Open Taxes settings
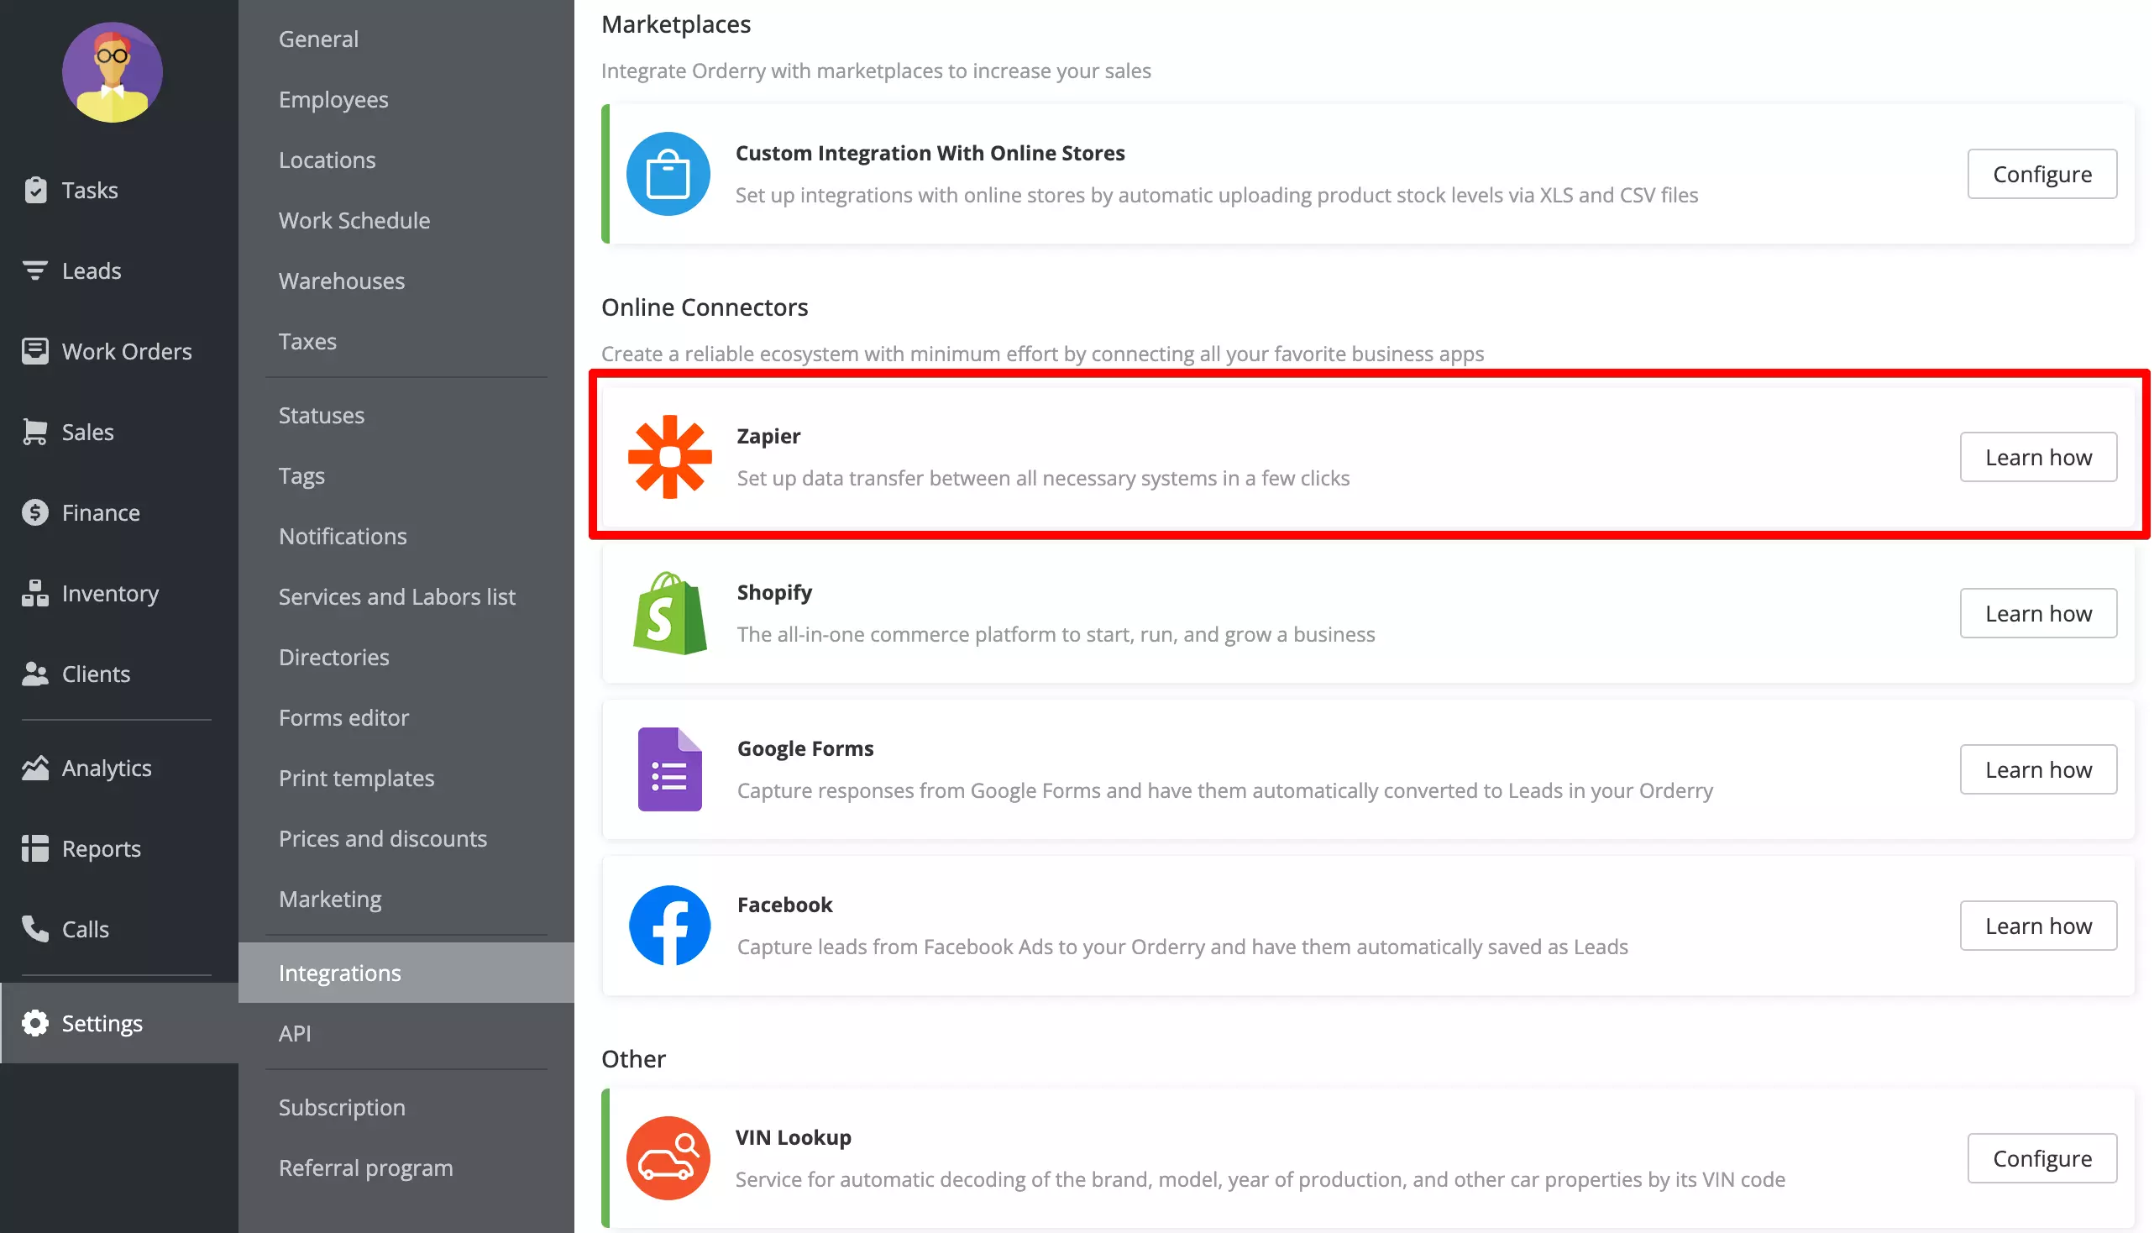 click(406, 341)
